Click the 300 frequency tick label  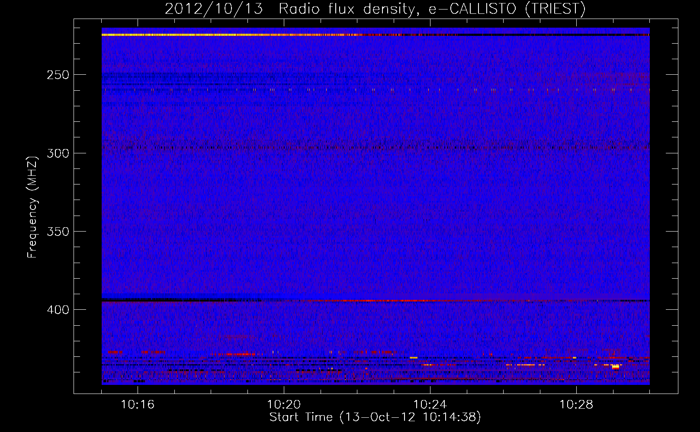pos(58,153)
